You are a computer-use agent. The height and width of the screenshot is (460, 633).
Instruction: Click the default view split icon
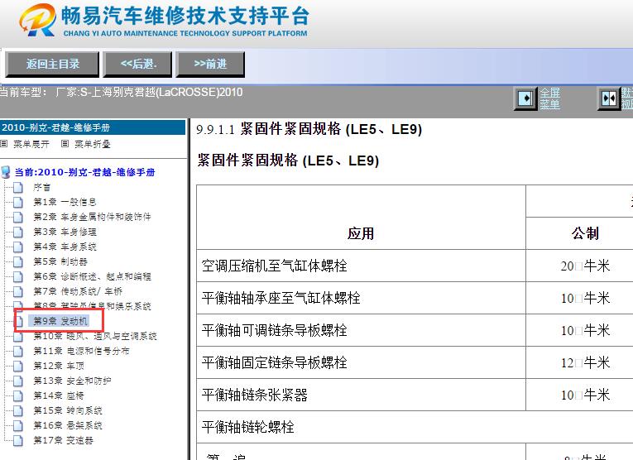point(609,98)
